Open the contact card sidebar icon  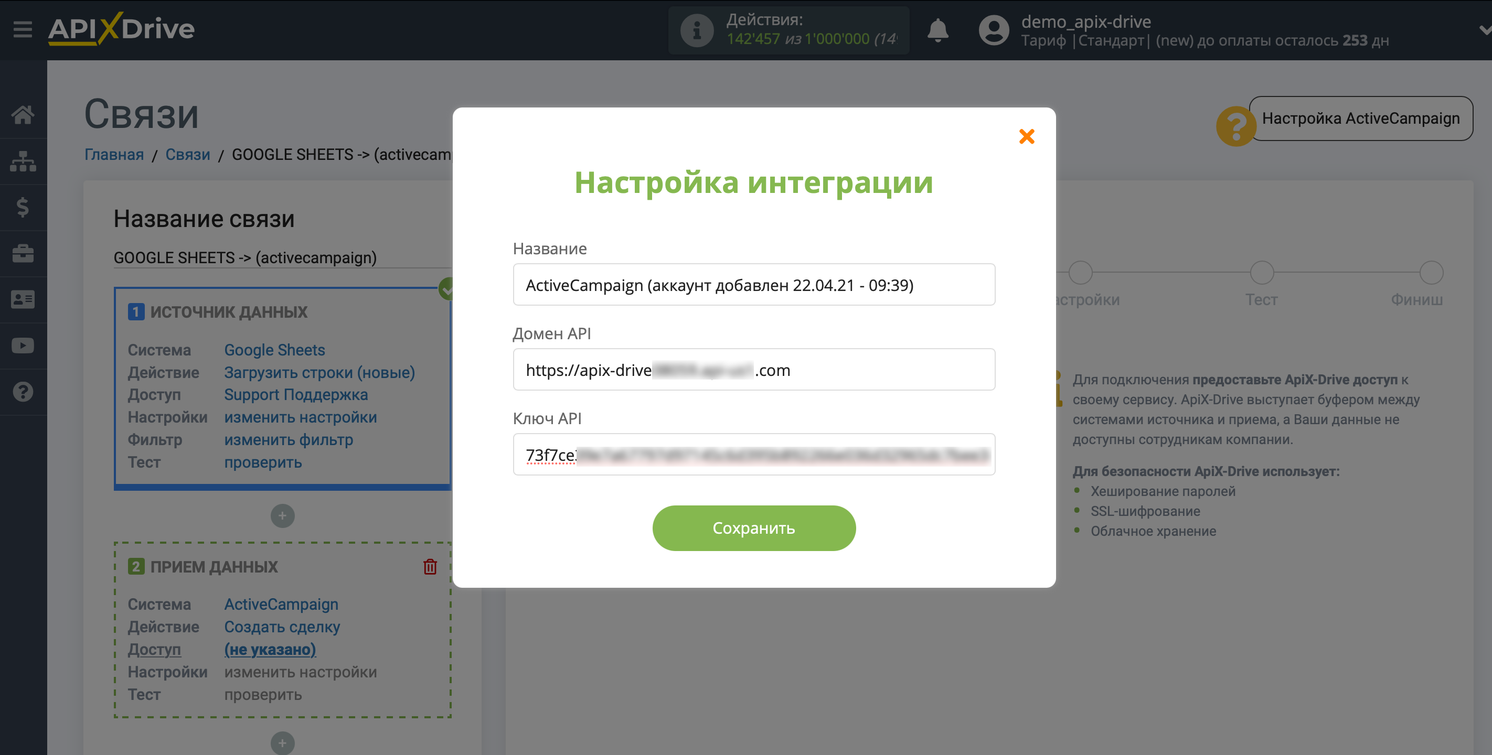point(23,299)
